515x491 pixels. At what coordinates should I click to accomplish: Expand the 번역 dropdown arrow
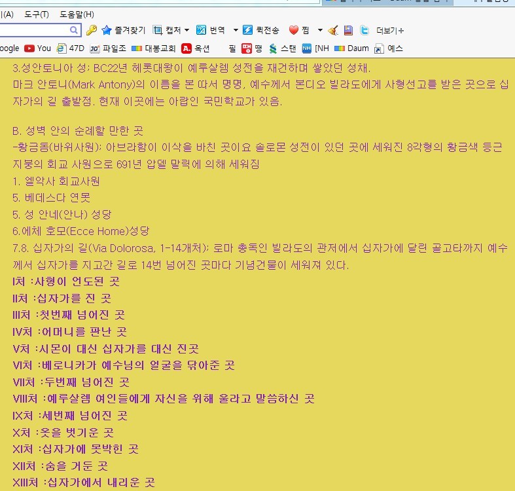[236, 30]
